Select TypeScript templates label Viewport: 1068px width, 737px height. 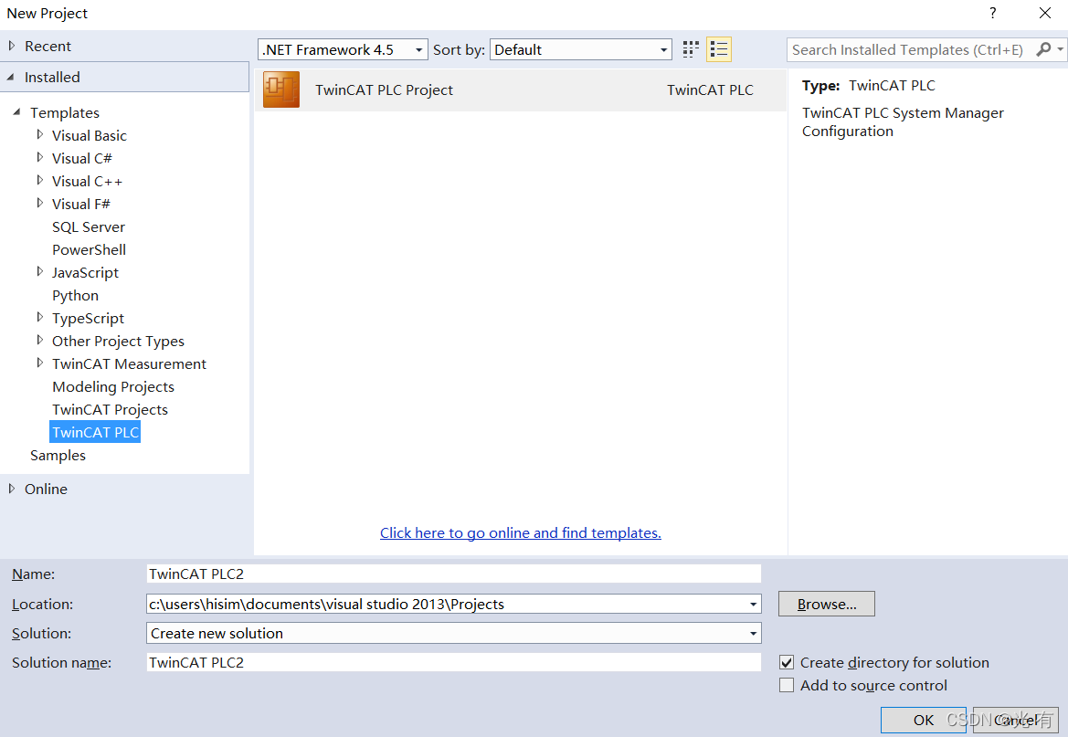point(88,318)
